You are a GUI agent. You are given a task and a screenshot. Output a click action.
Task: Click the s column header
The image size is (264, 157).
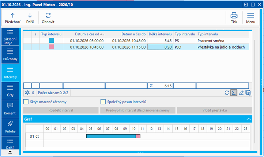35,34
